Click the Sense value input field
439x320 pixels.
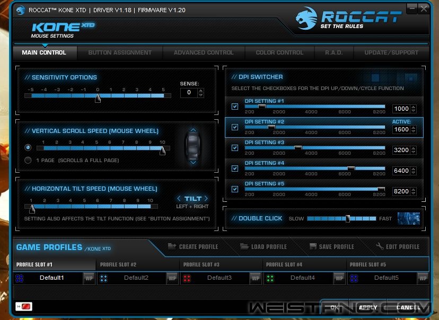pos(189,93)
